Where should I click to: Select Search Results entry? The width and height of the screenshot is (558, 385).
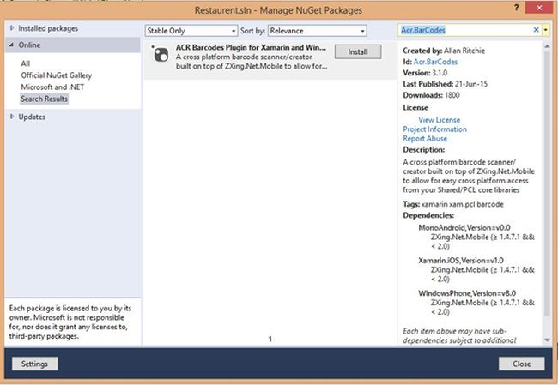click(x=44, y=99)
